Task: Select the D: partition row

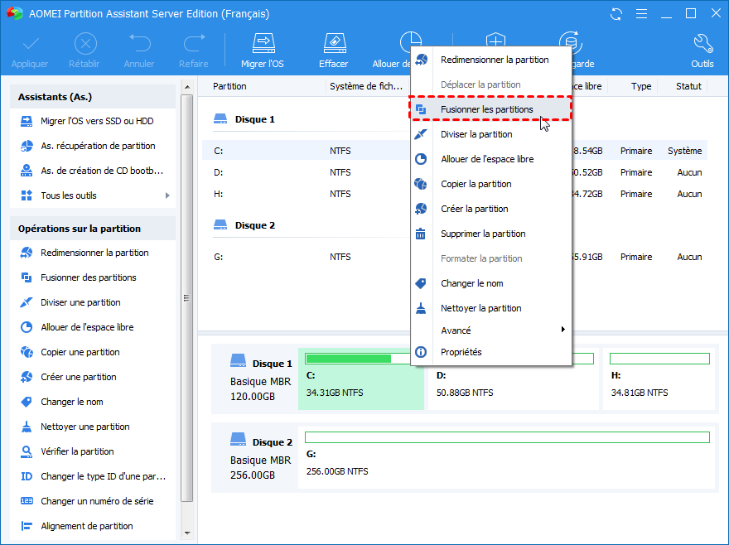Action: tap(455, 172)
